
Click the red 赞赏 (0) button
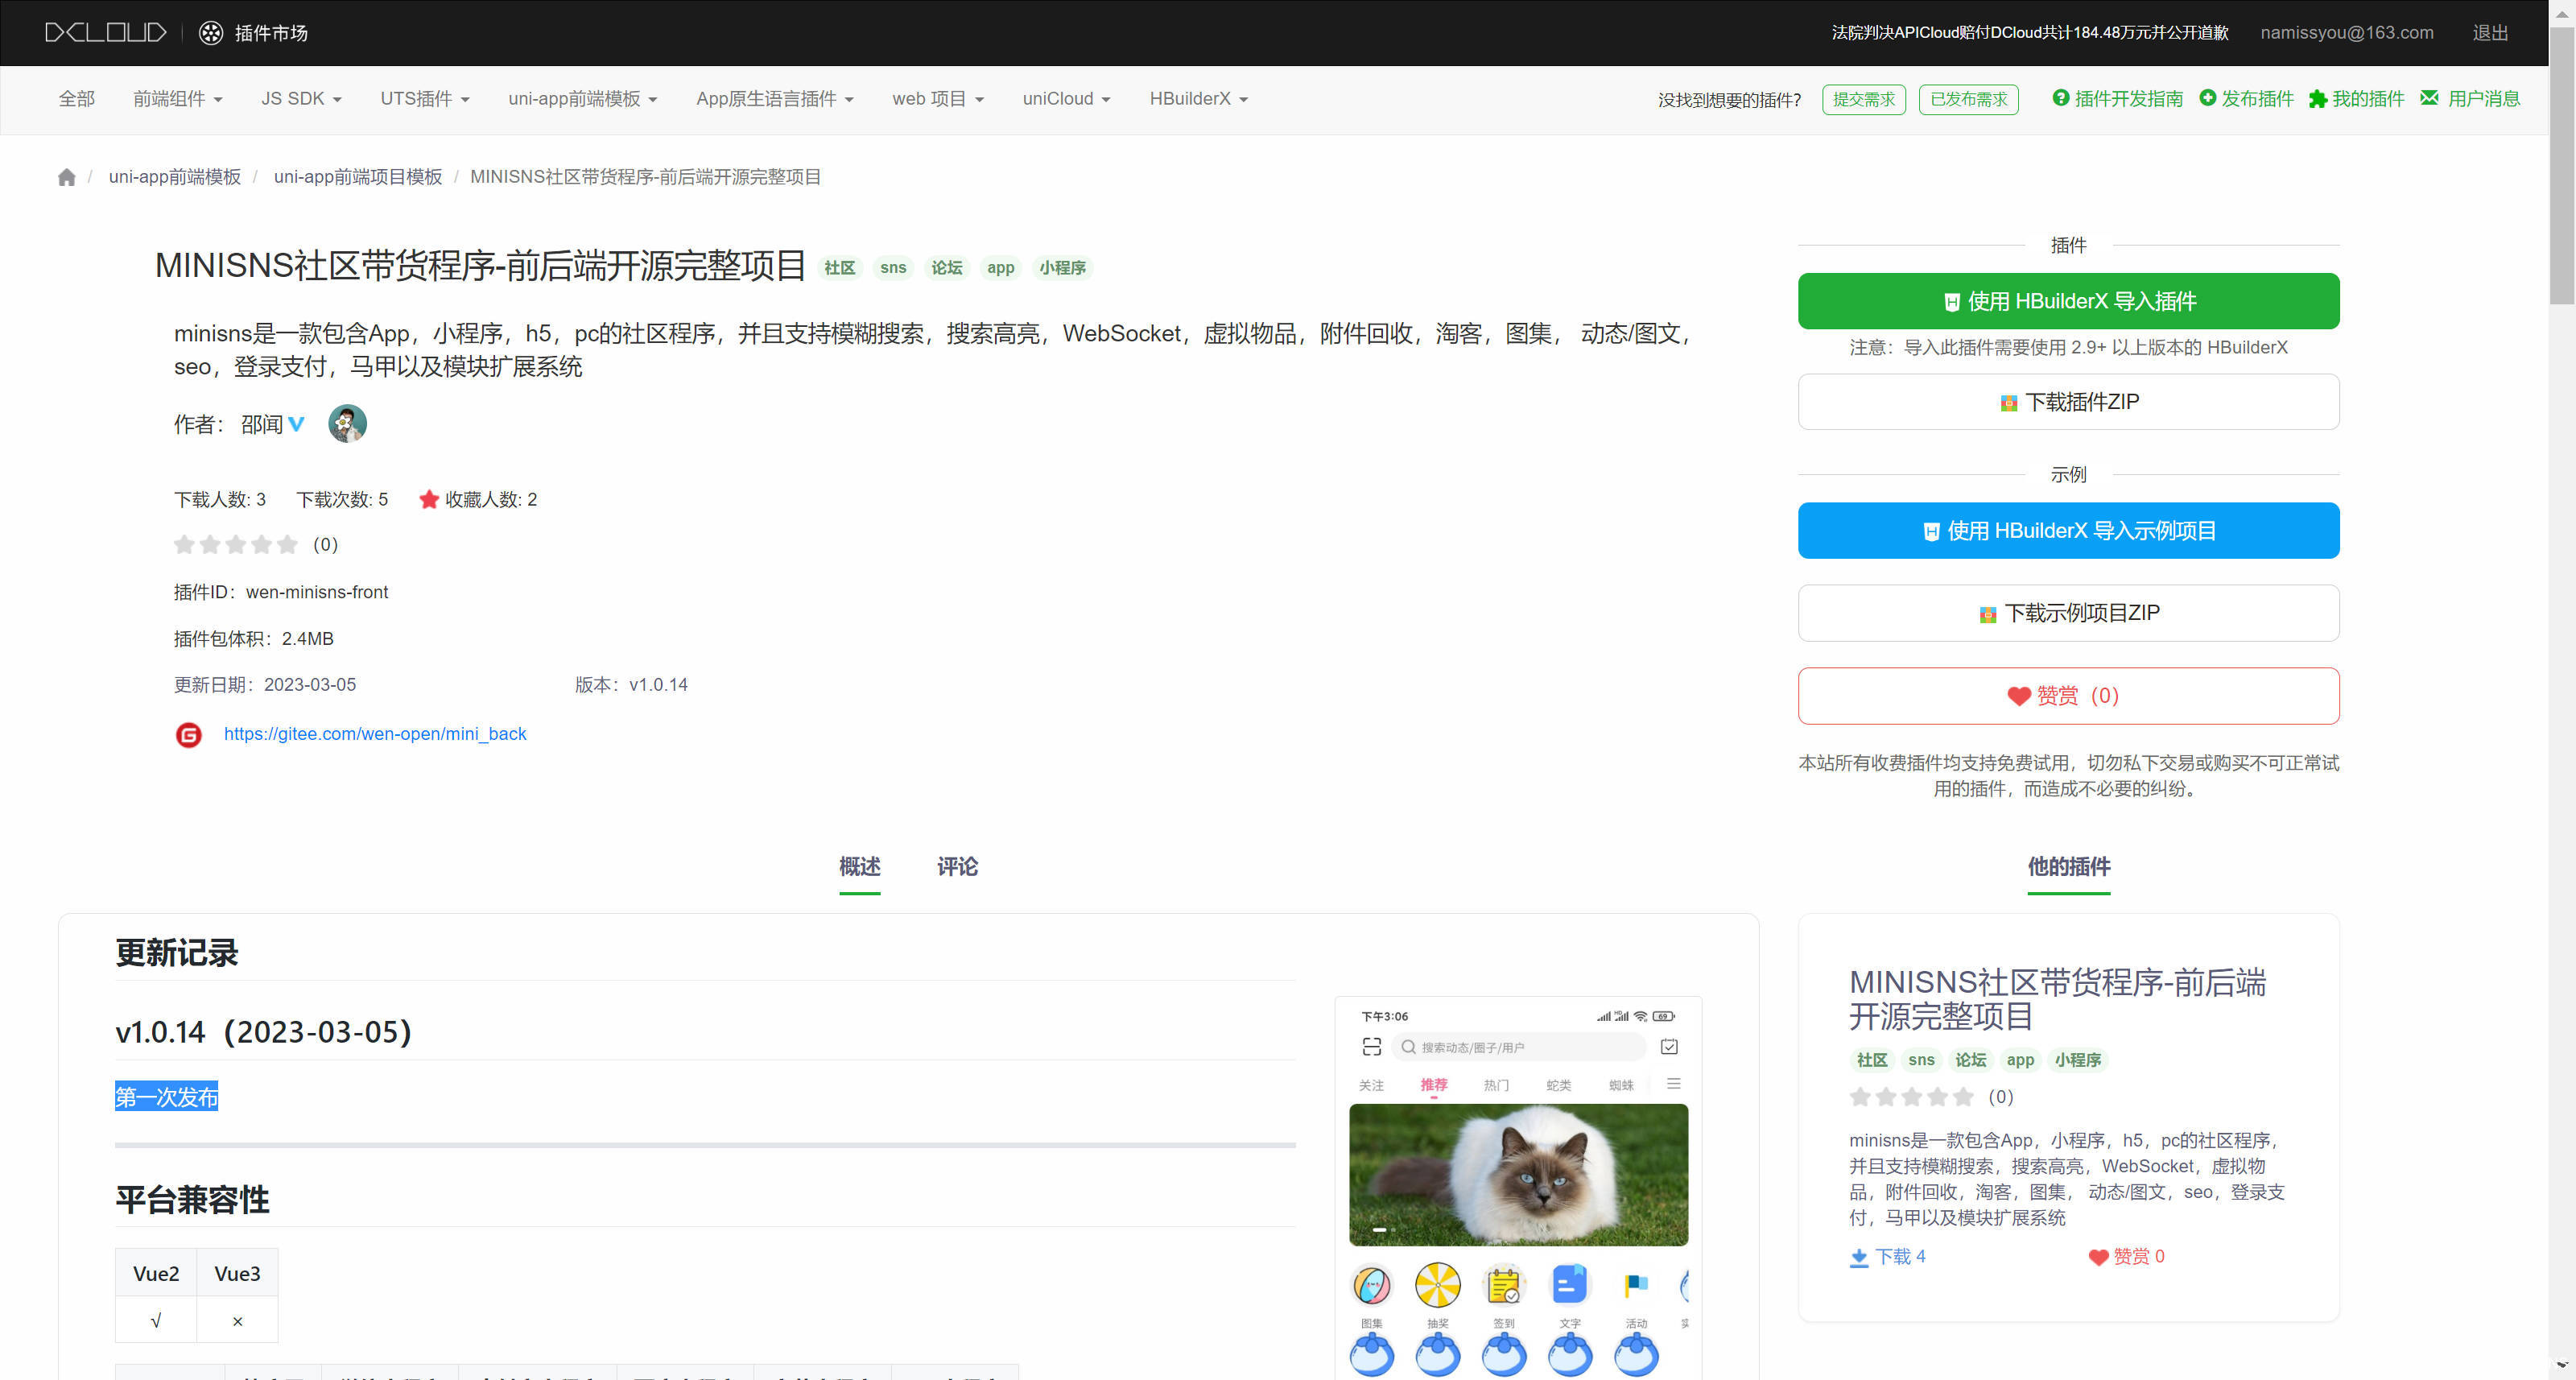2069,696
